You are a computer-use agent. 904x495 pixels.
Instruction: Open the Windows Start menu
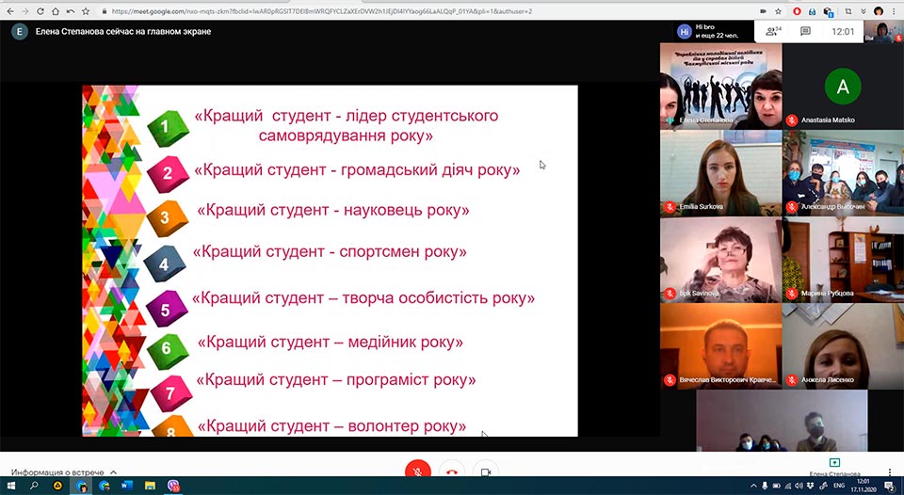point(10,487)
